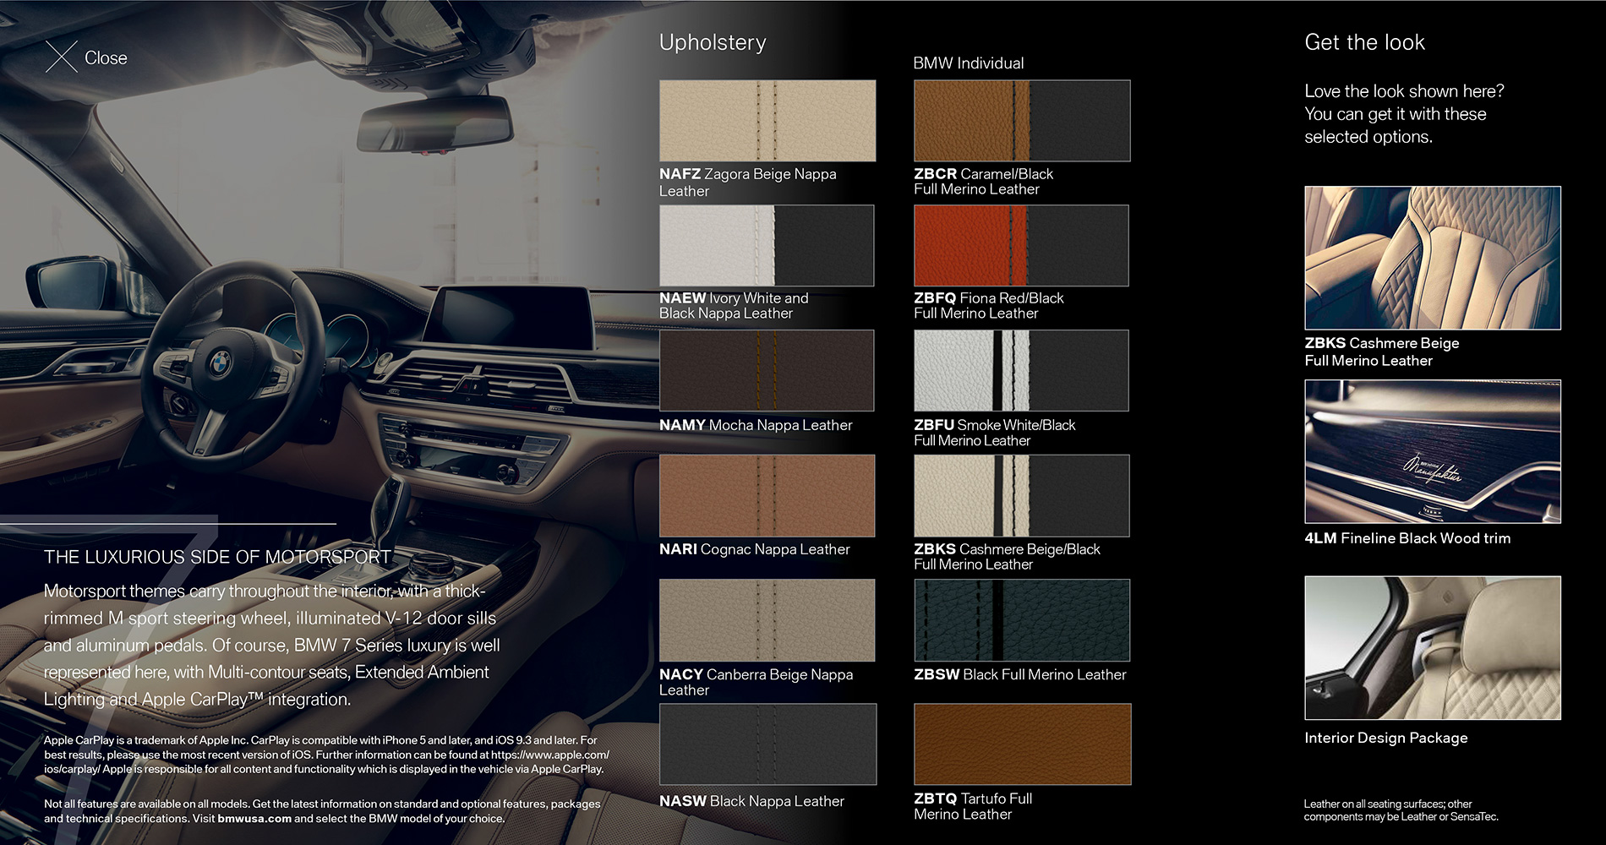Visit the bmwusa.com link
Image resolution: width=1606 pixels, height=845 pixels.
coord(254,818)
